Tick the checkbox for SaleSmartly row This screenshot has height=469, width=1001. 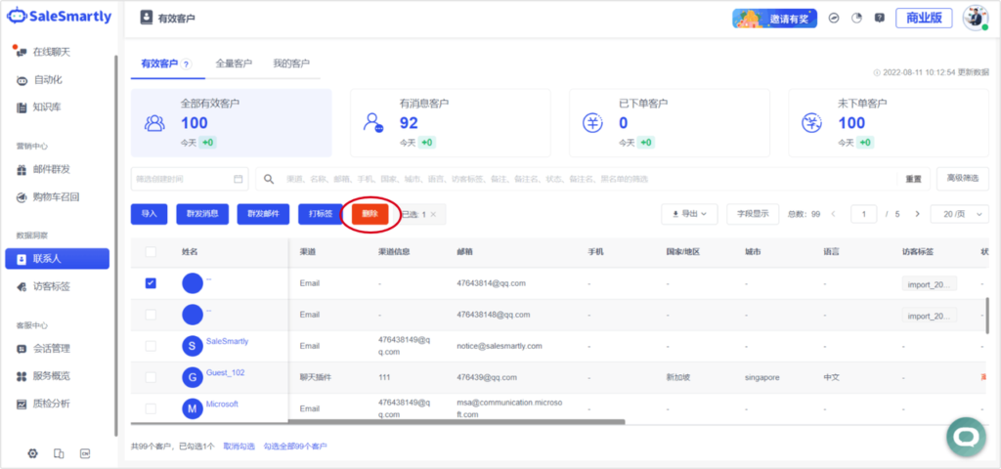point(151,346)
